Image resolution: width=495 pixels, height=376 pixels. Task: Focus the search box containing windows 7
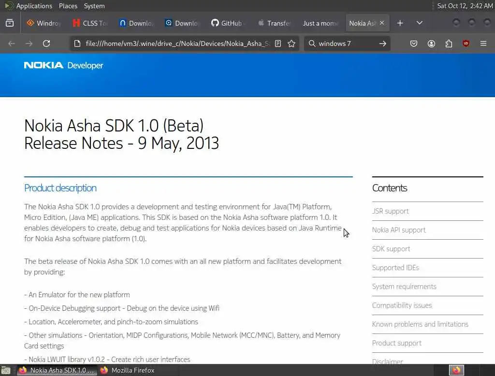click(x=347, y=43)
